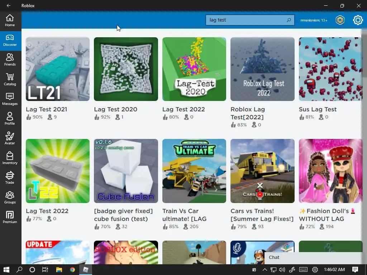
Task: Open the Roblox Lag Test 2022 thumbnail
Action: [x=262, y=69]
